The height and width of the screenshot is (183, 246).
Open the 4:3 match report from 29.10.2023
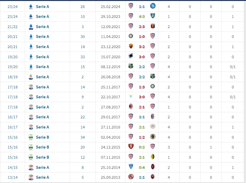pyautogui.click(x=142, y=17)
